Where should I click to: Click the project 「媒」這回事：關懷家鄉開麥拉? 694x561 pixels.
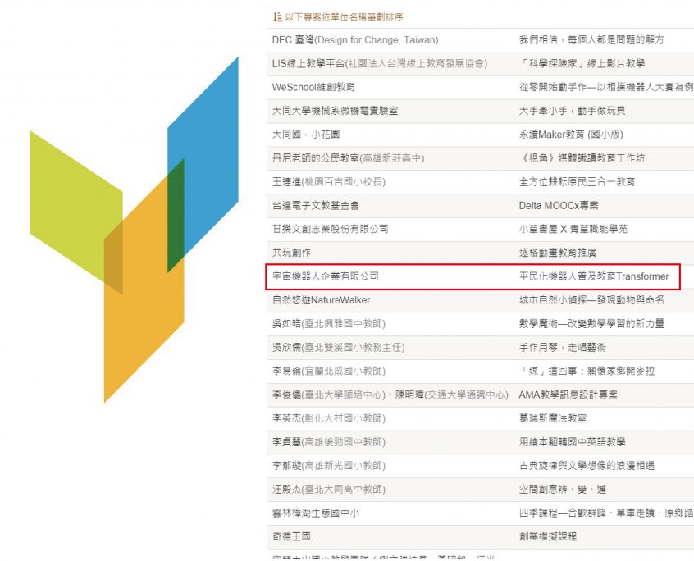click(x=587, y=372)
